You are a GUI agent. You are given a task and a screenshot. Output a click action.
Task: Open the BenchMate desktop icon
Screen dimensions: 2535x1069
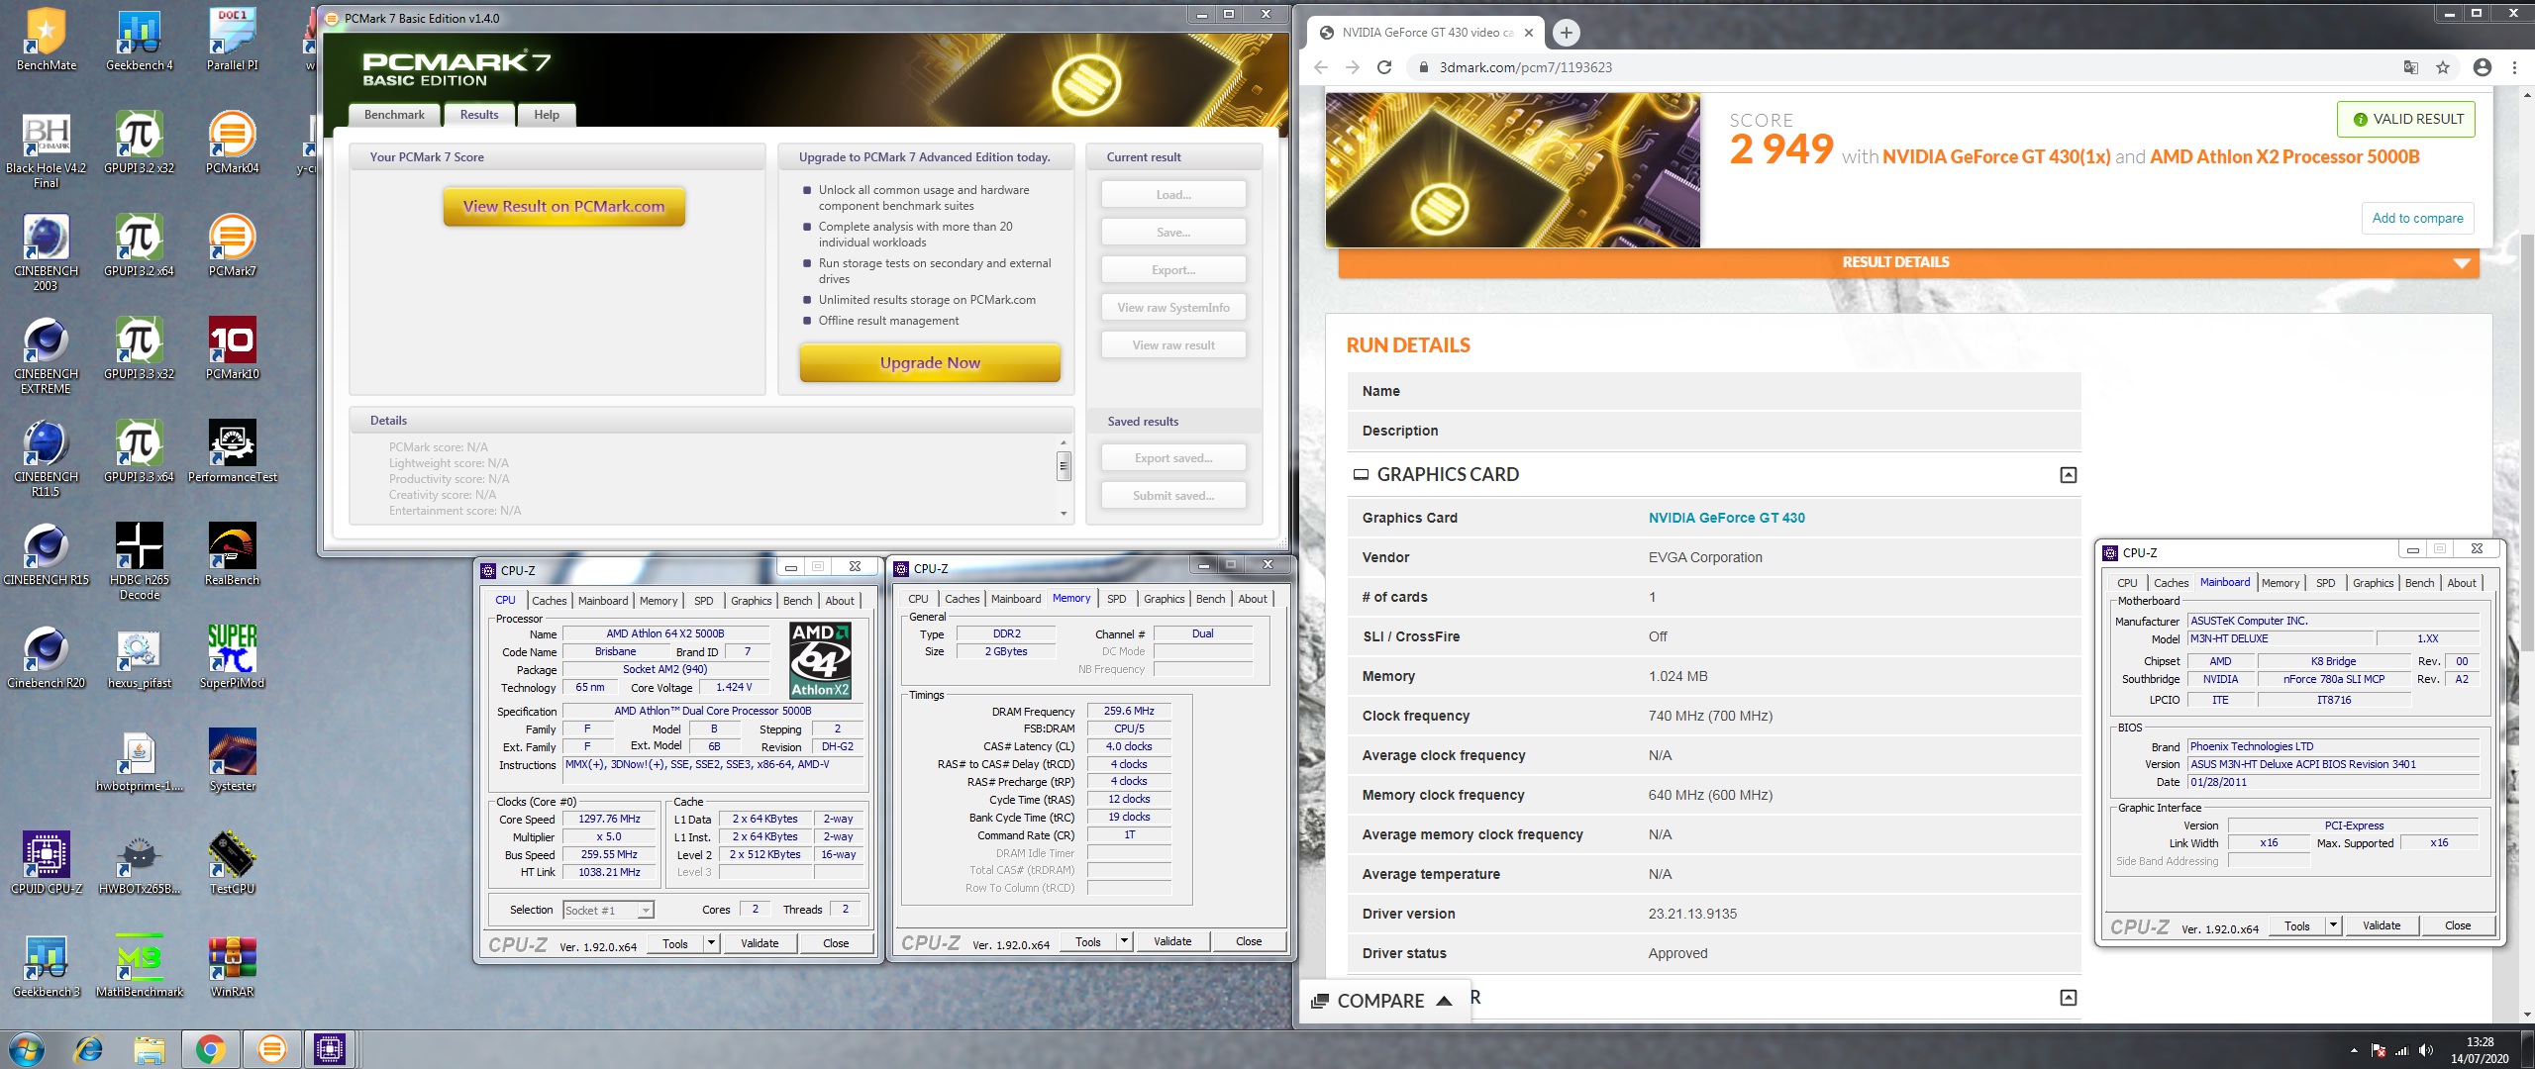pos(46,40)
